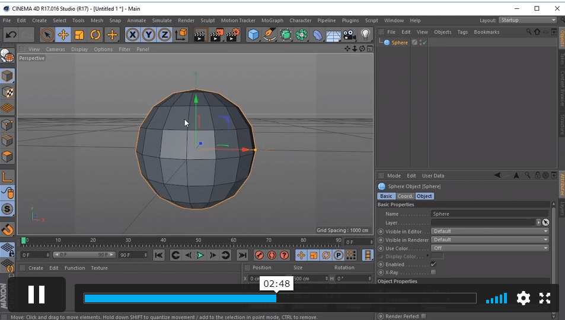This screenshot has width=565, height=320.
Task: Switch to Polygons mode
Action: (x=7, y=157)
